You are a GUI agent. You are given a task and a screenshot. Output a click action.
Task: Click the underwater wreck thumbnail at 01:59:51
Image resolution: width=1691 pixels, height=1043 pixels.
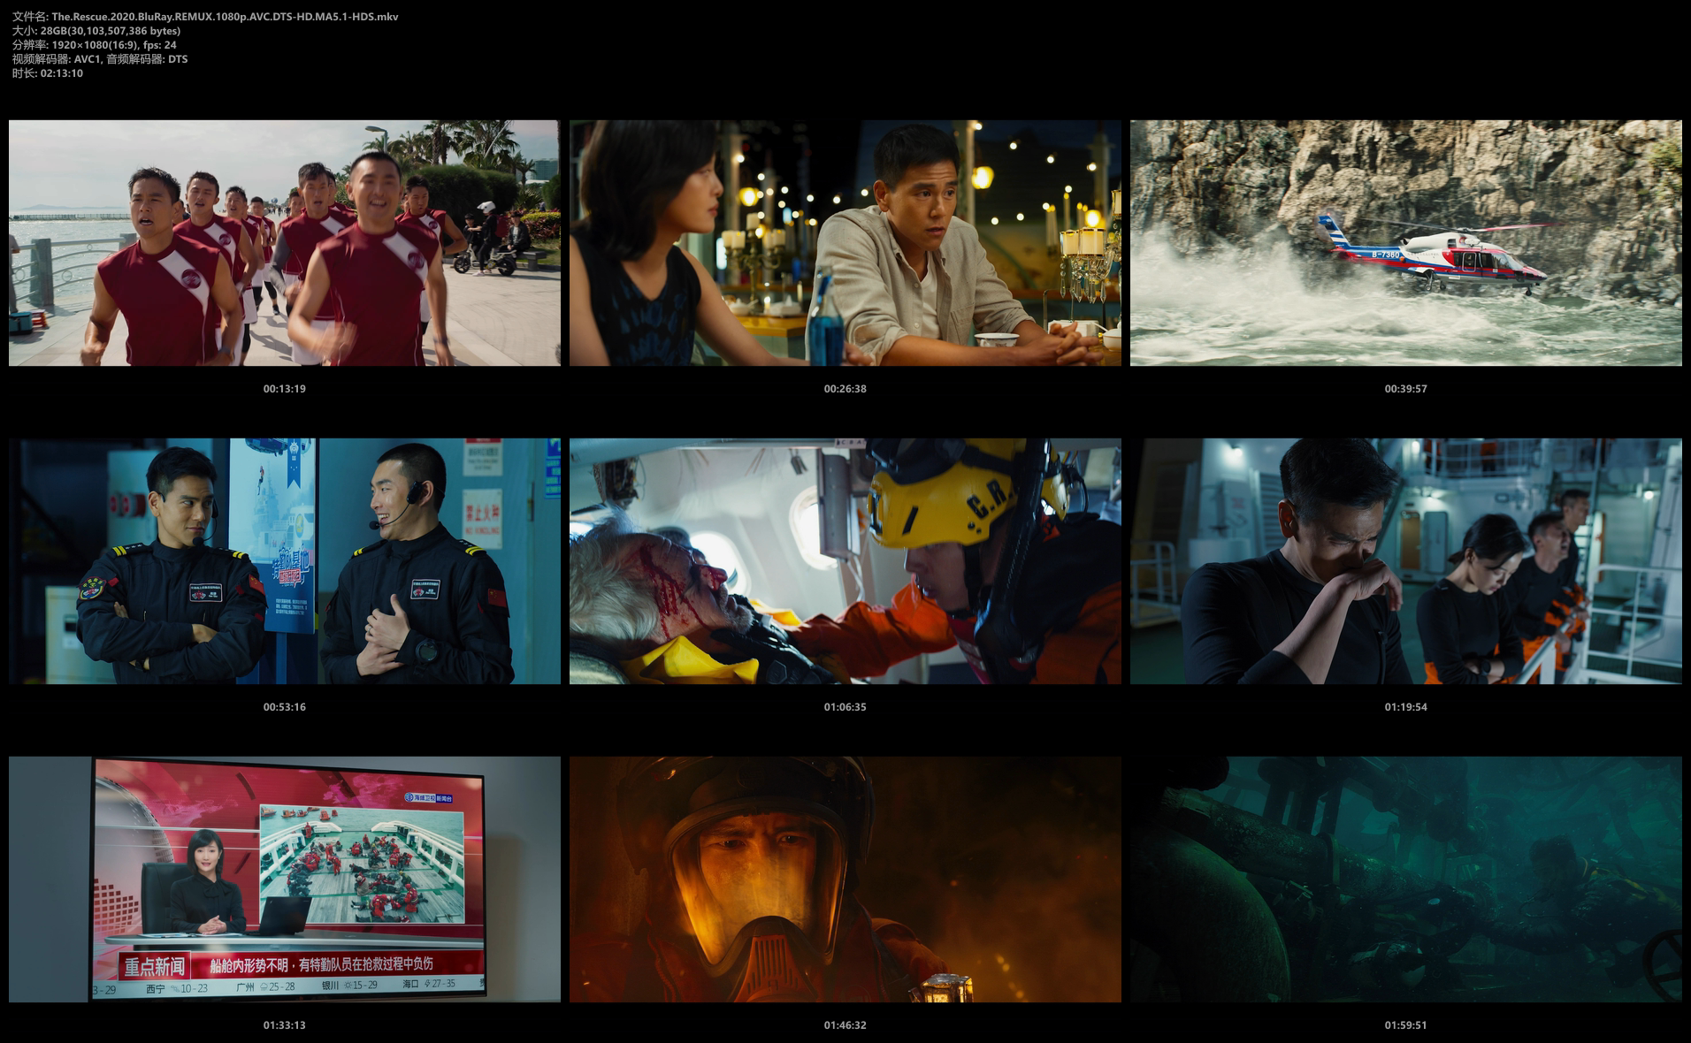pyautogui.click(x=1406, y=879)
